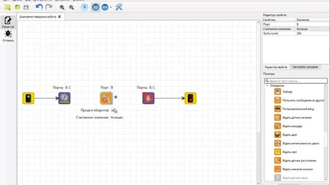This screenshot has width=330, height=185.
Task: Collapse the Ожидание palette group
Action: 267,86
